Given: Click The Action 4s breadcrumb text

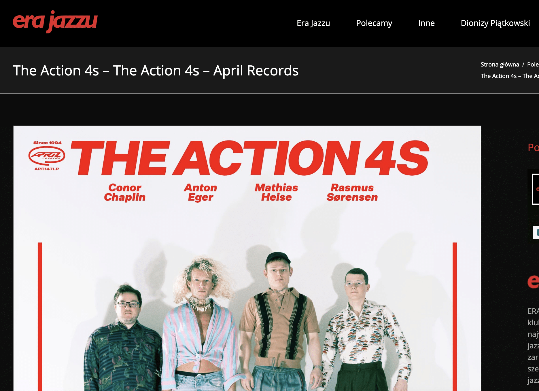Looking at the screenshot, I should (x=510, y=76).
